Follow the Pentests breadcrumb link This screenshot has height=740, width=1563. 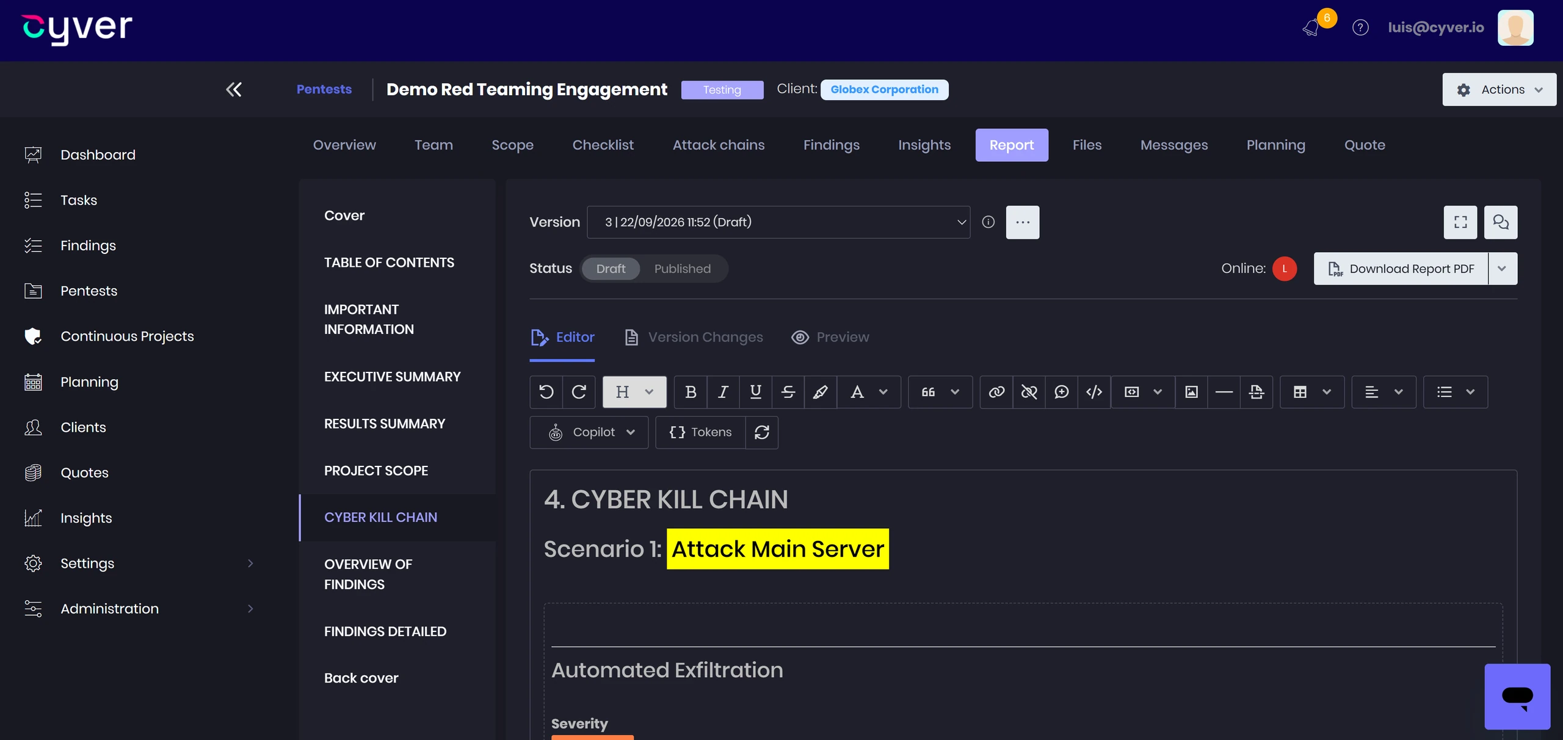pos(324,89)
